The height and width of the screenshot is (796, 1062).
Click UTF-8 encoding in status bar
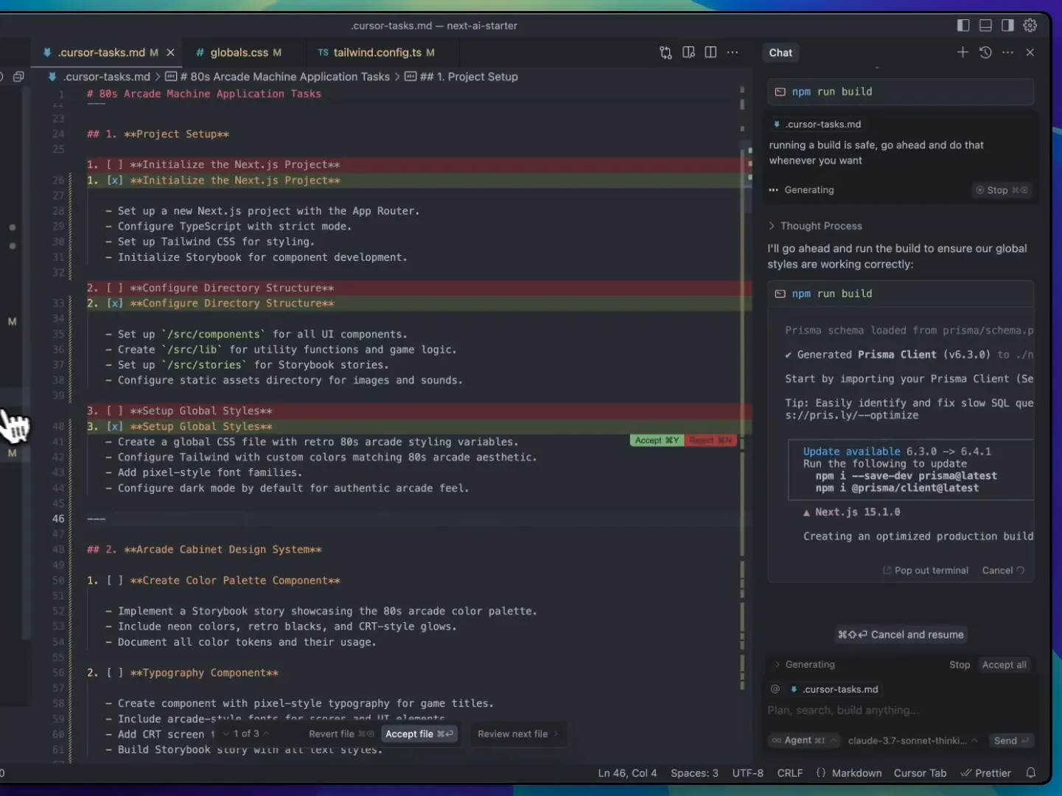click(747, 773)
